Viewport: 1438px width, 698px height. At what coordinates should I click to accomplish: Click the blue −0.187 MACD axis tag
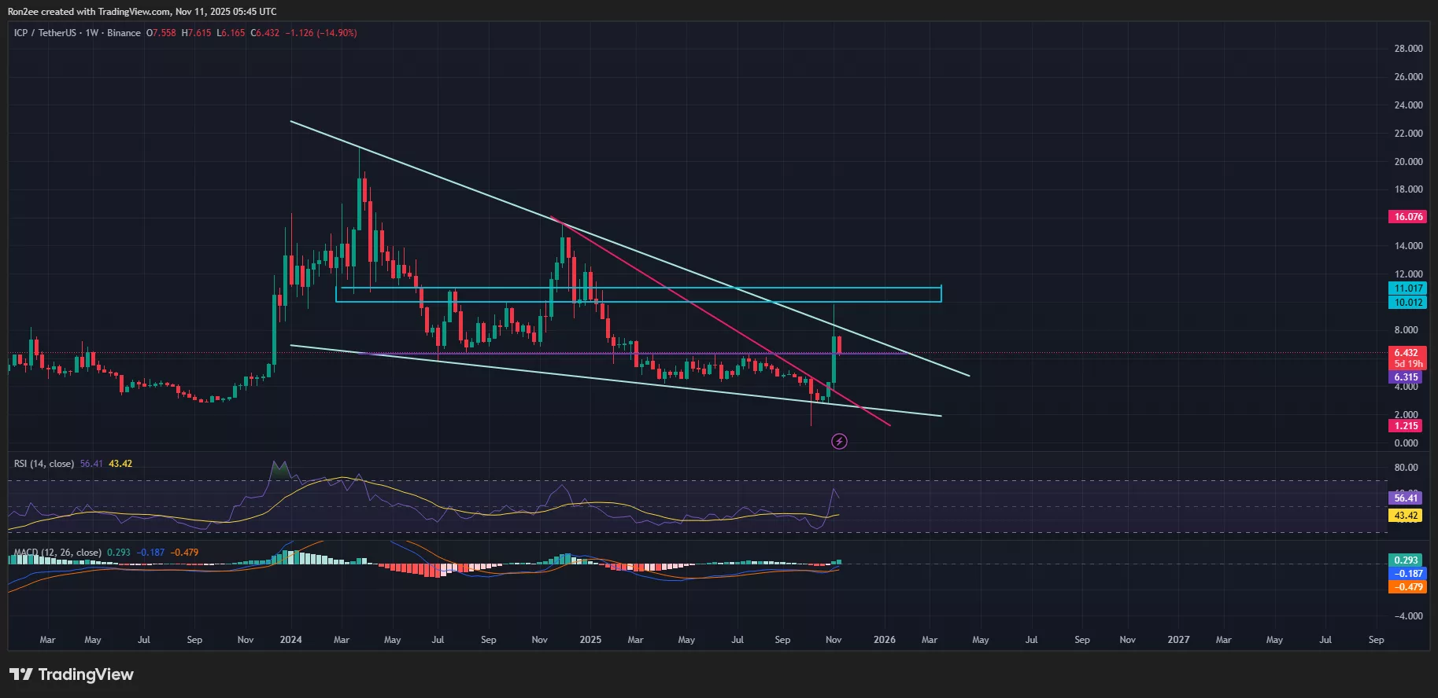[1407, 574]
